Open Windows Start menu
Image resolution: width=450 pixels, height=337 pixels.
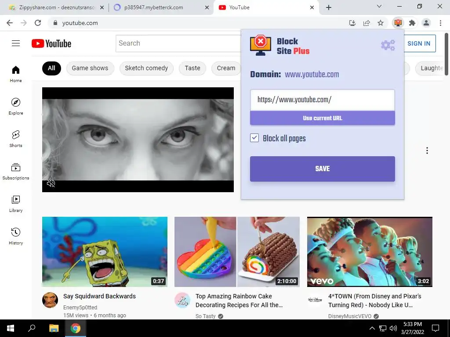11,328
